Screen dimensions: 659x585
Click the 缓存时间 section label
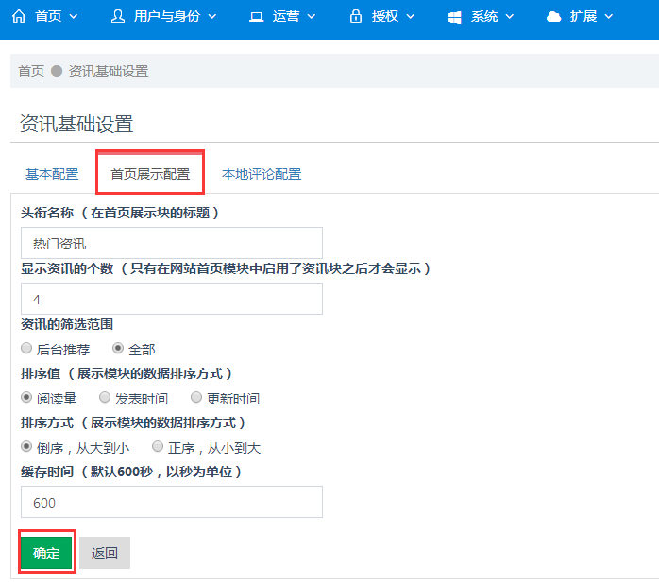131,472
